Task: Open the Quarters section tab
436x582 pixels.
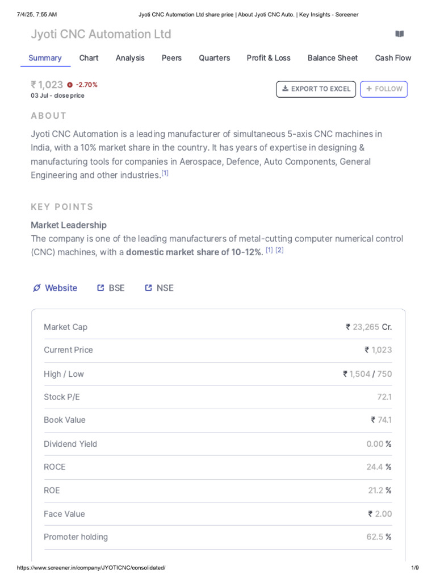Action: 215,58
